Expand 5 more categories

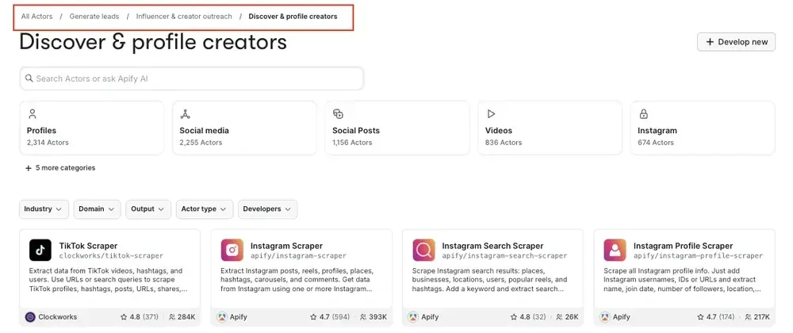coord(60,168)
